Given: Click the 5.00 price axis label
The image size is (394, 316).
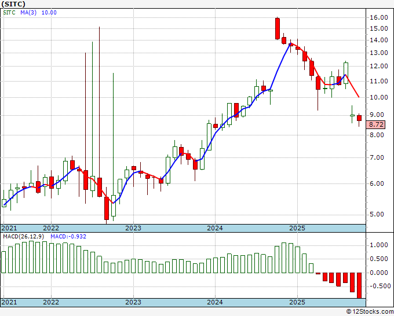Looking at the screenshot, I should (x=377, y=214).
